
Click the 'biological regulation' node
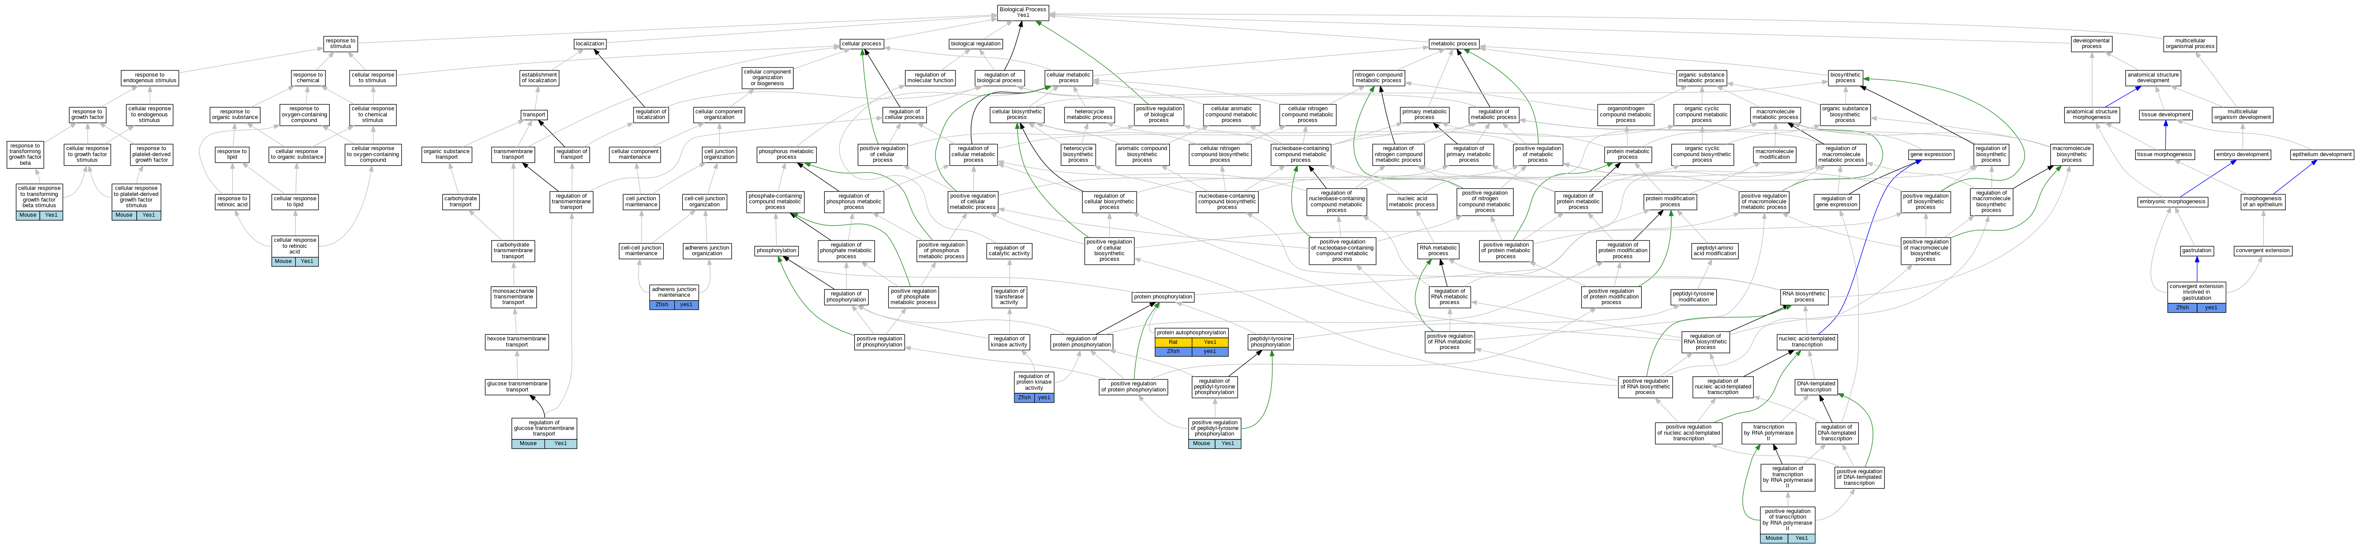click(975, 43)
